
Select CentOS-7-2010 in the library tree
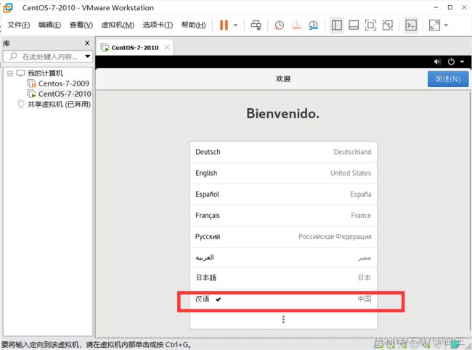pos(65,94)
